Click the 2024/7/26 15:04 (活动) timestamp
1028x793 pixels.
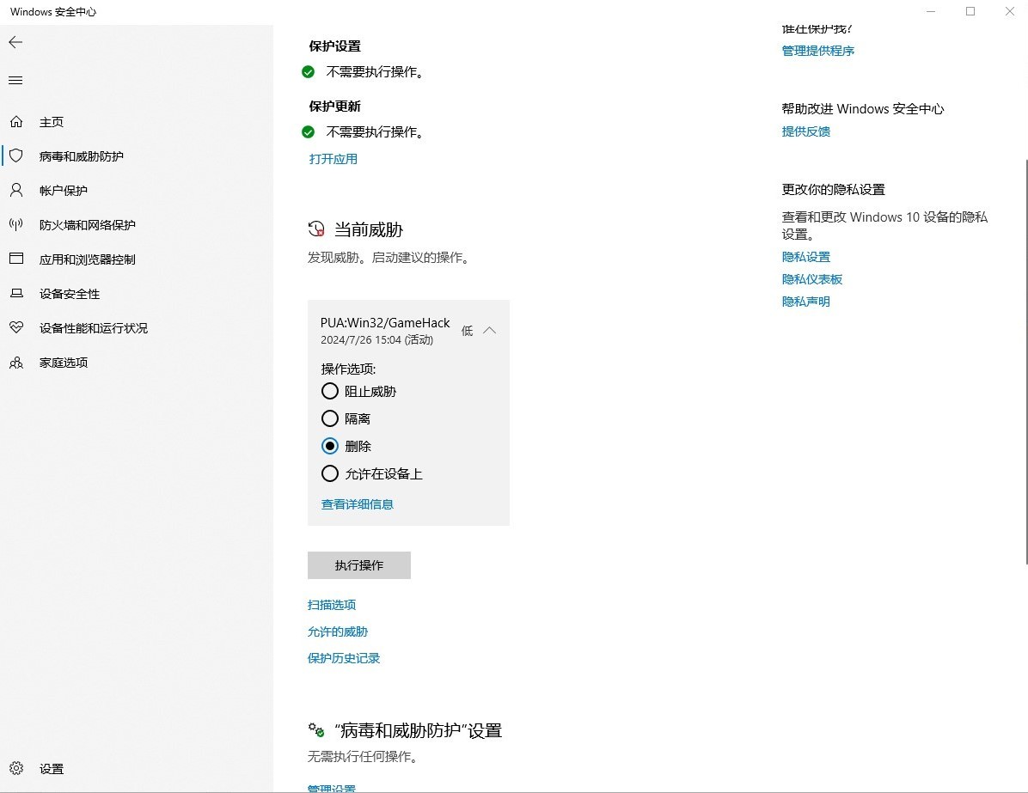(x=377, y=339)
